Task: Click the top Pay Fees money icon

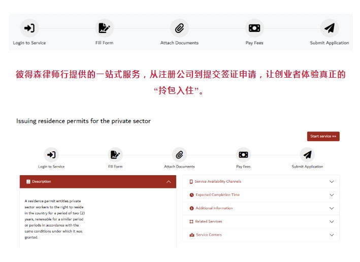Action: tap(254, 28)
